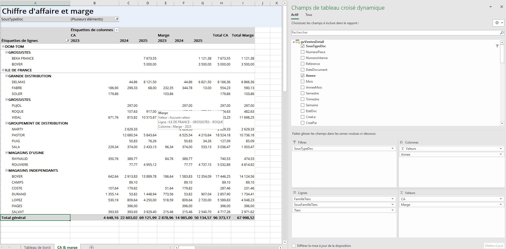Open the Marge field dropdown in Valeurs
This screenshot has width=506, height=249.
pos(501,205)
